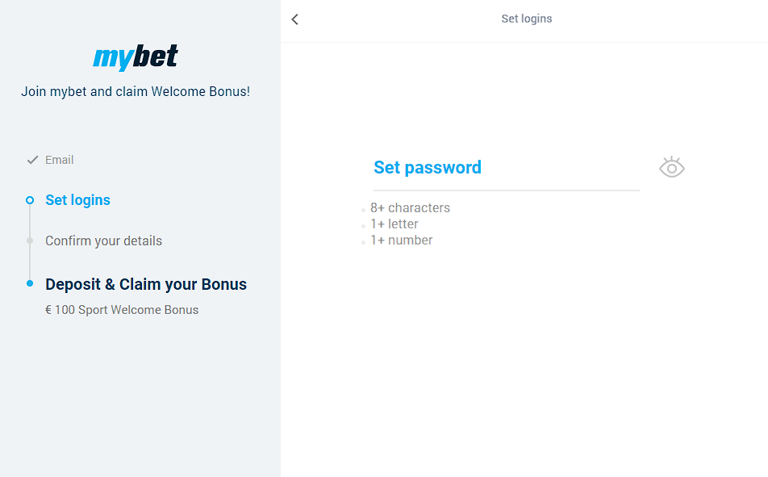Click "Set logins" in the sidebar
The image size is (768, 477).
tap(77, 200)
